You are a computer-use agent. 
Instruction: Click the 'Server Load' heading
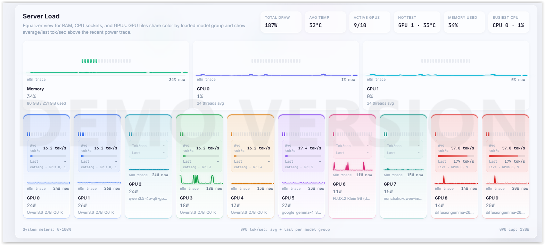(41, 16)
